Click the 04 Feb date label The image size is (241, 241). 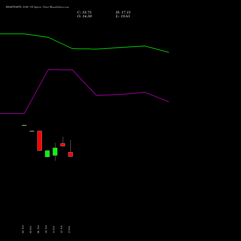coord(23,229)
